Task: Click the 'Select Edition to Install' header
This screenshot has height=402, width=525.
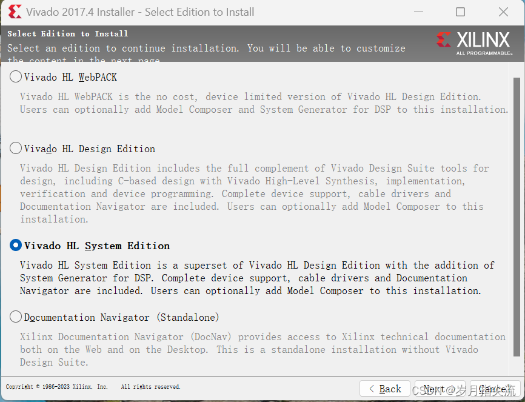Action: [x=68, y=34]
